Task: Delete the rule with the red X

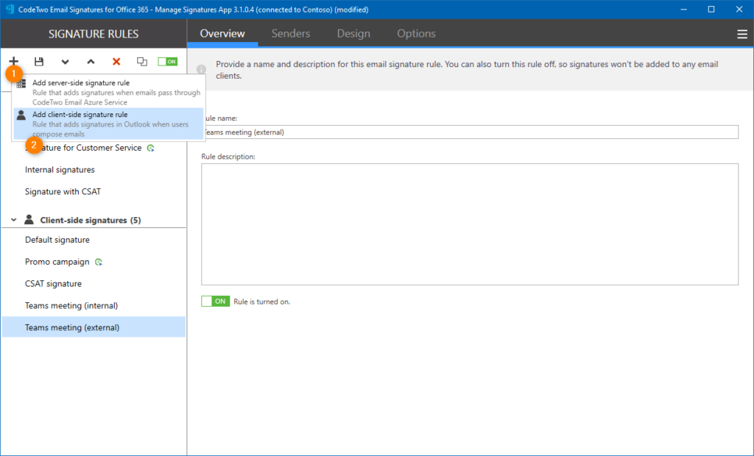Action: click(116, 62)
